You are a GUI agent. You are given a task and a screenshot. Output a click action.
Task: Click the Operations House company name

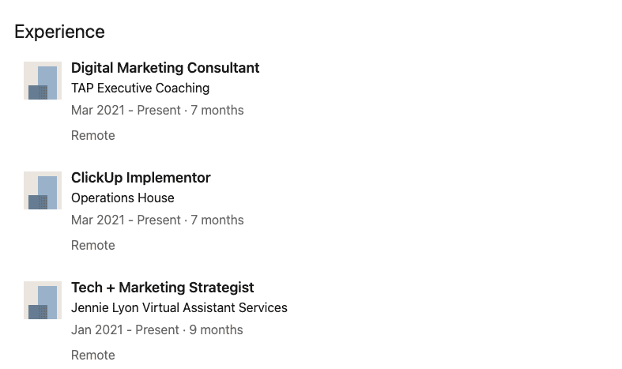pyautogui.click(x=123, y=198)
